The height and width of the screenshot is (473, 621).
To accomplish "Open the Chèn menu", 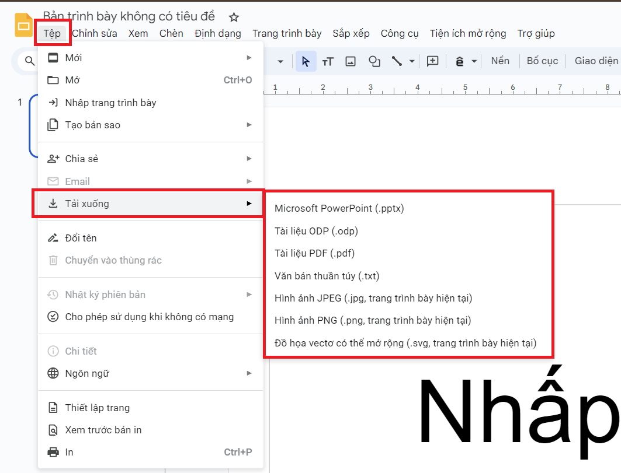I will pyautogui.click(x=171, y=33).
